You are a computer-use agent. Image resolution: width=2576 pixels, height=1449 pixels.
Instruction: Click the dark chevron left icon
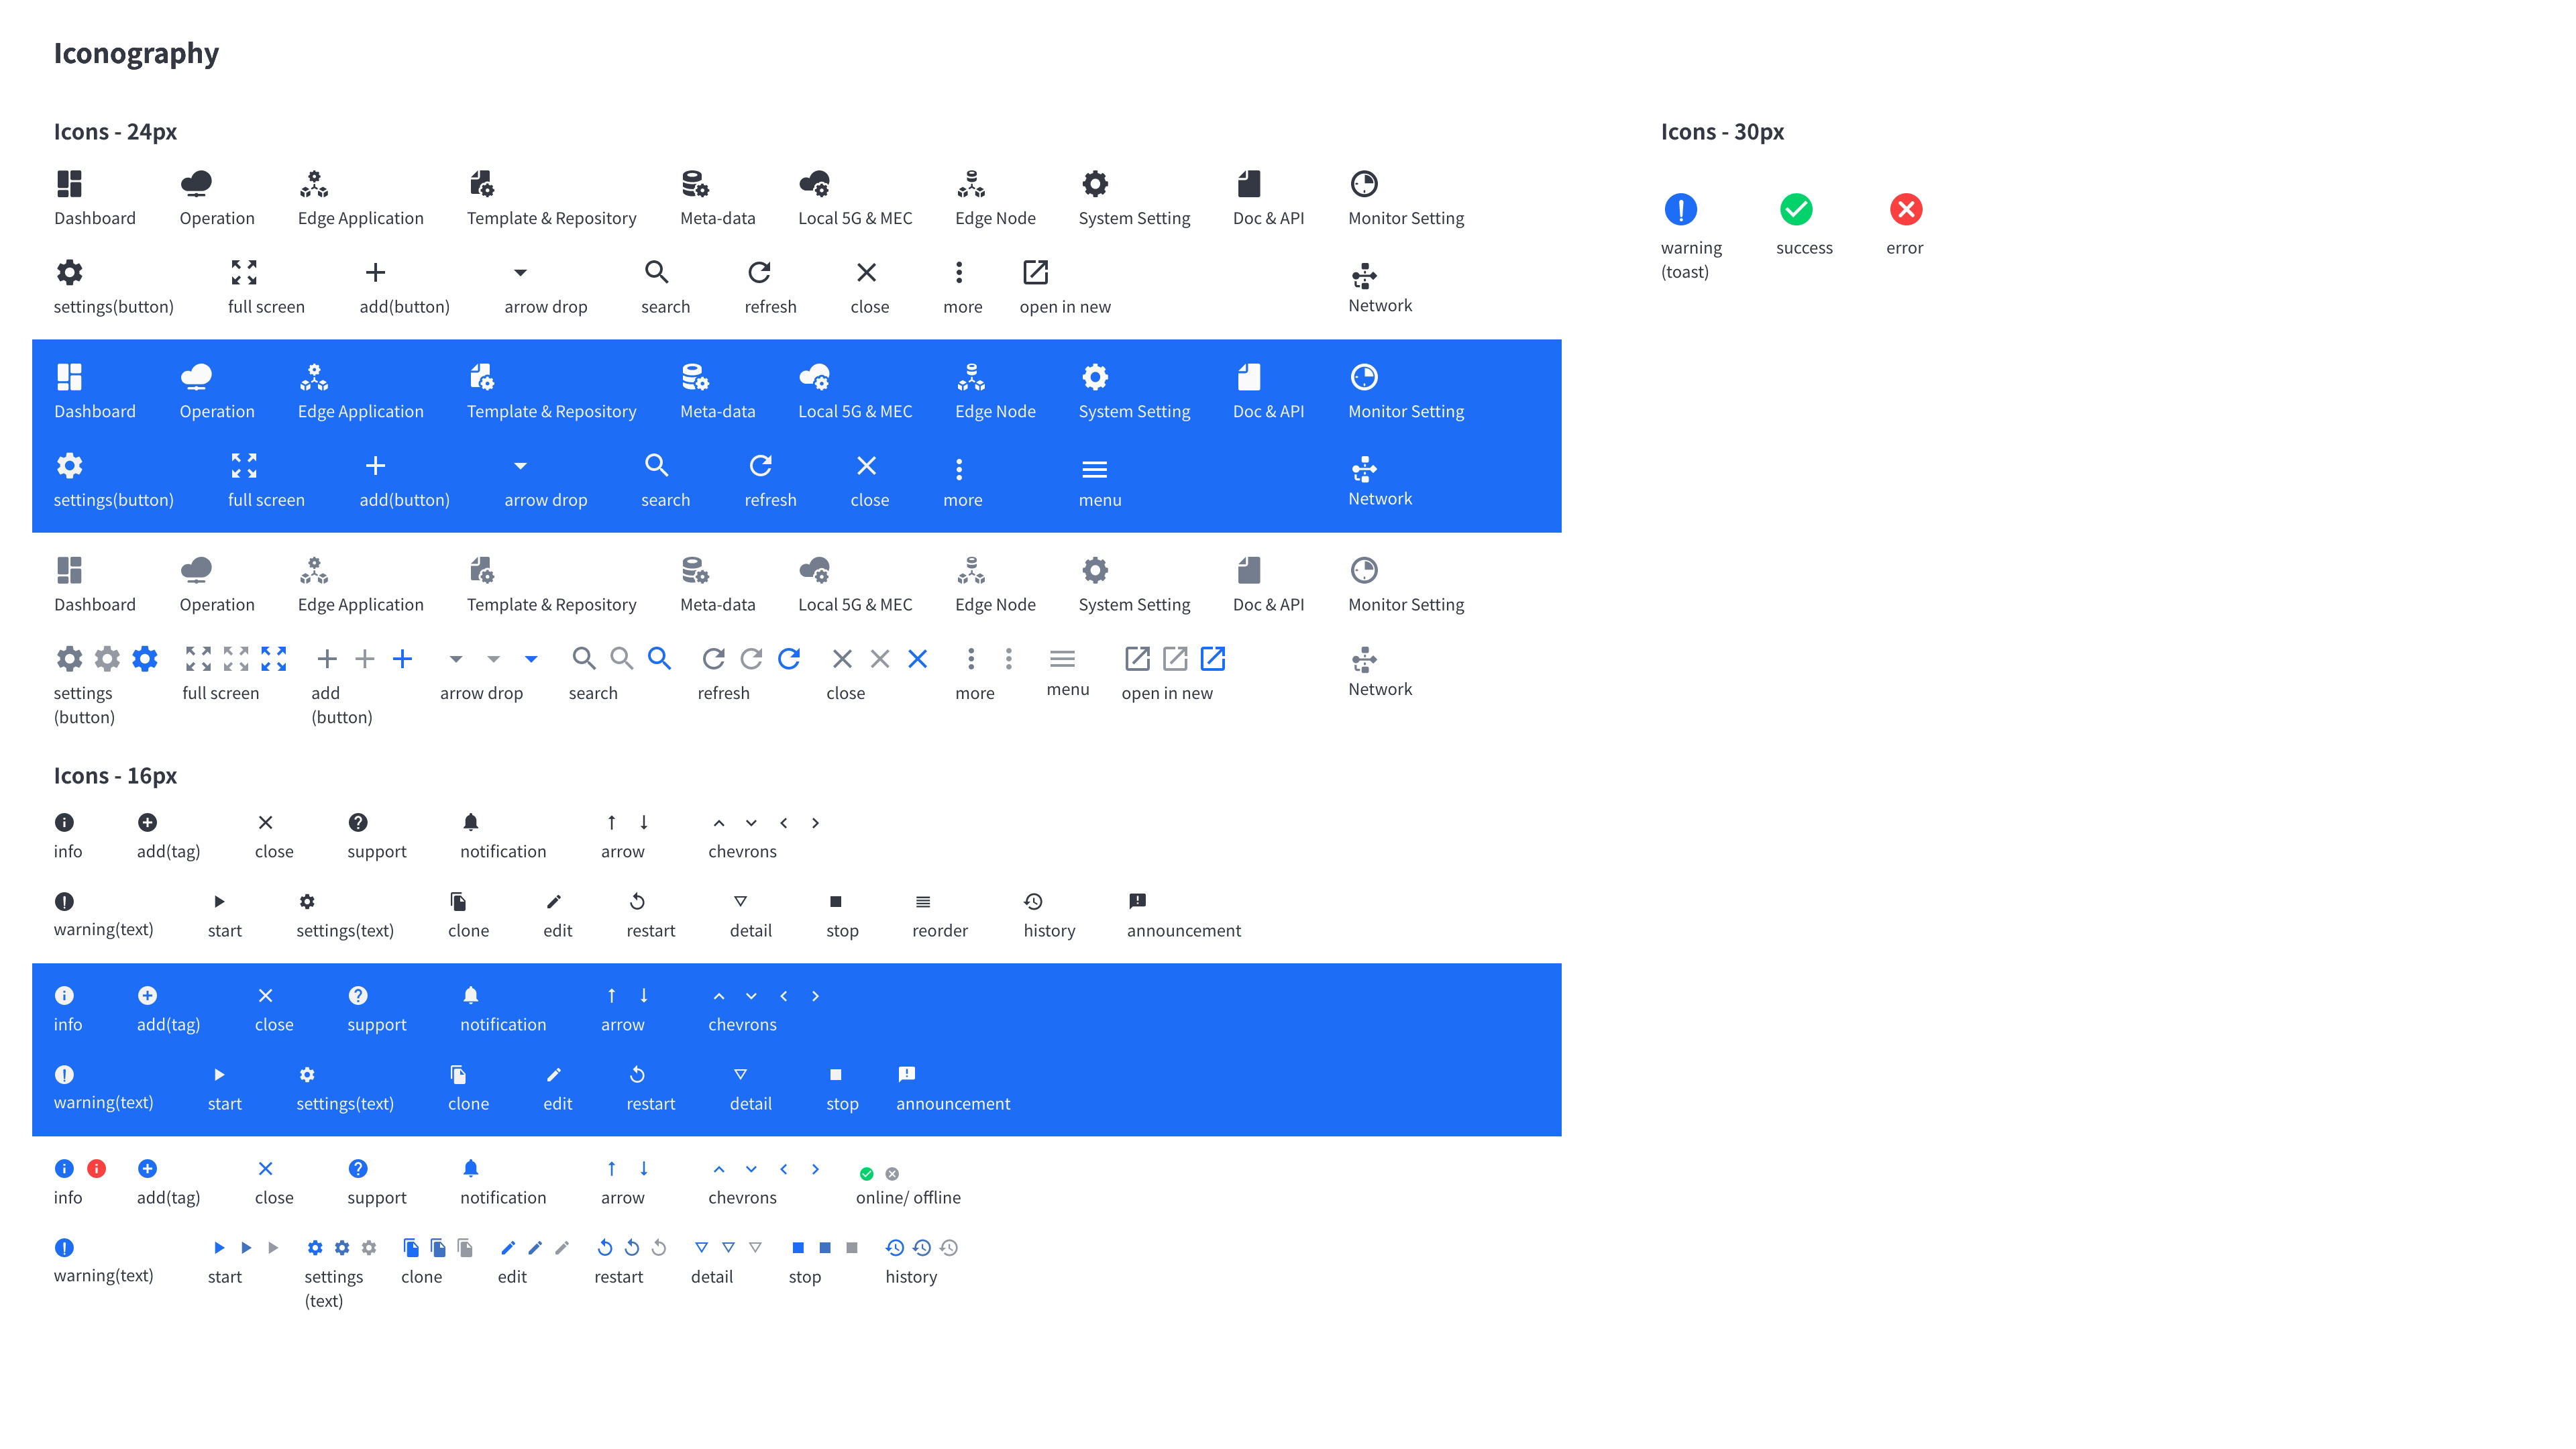click(784, 823)
